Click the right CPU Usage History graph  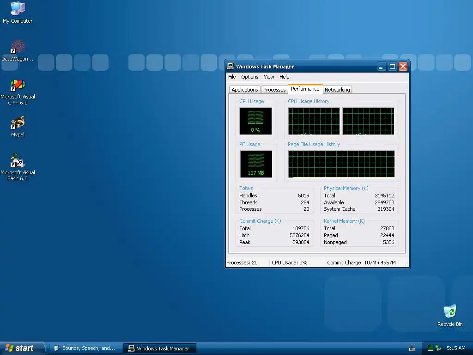368,121
